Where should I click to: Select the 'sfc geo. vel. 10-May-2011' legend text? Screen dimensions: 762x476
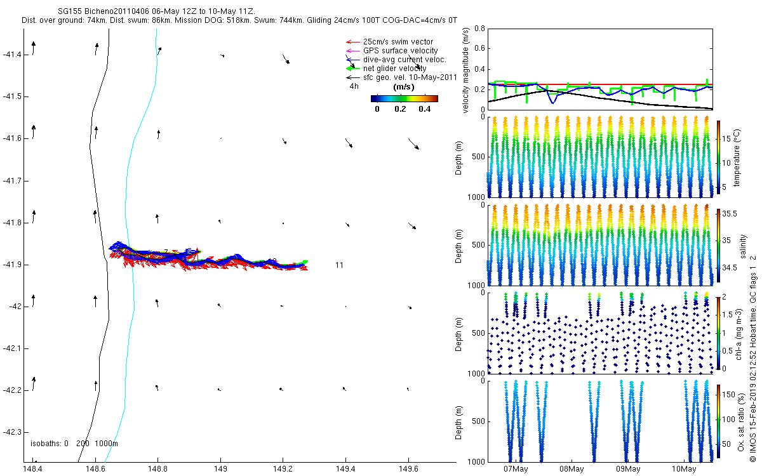point(410,77)
